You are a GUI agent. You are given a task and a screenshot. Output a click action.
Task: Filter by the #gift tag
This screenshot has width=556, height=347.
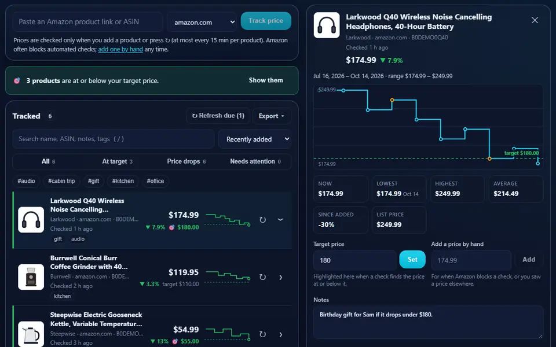(94, 181)
